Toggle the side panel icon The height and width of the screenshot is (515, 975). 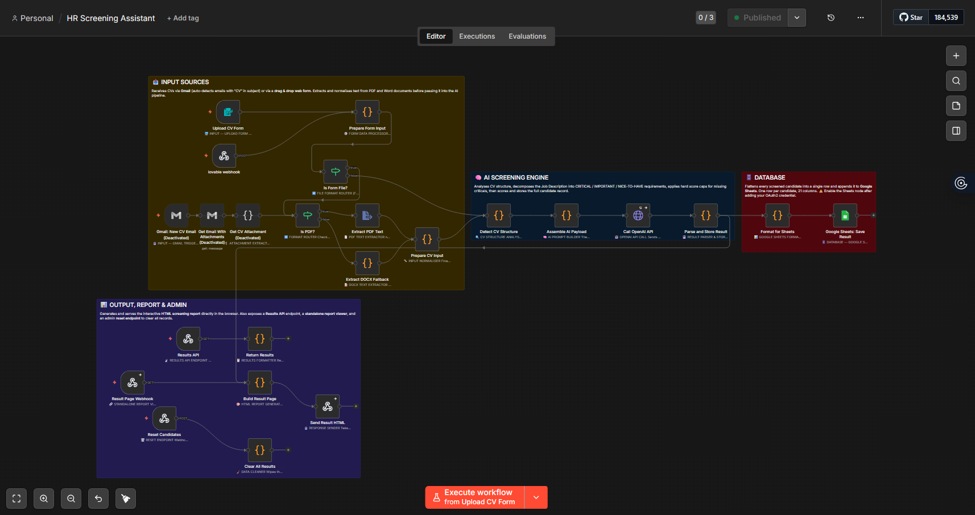tap(956, 131)
